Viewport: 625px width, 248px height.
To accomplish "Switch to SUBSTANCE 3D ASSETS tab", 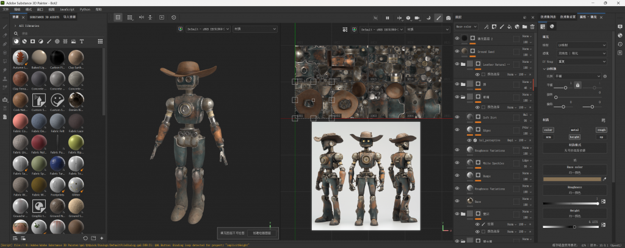I will click(44, 18).
